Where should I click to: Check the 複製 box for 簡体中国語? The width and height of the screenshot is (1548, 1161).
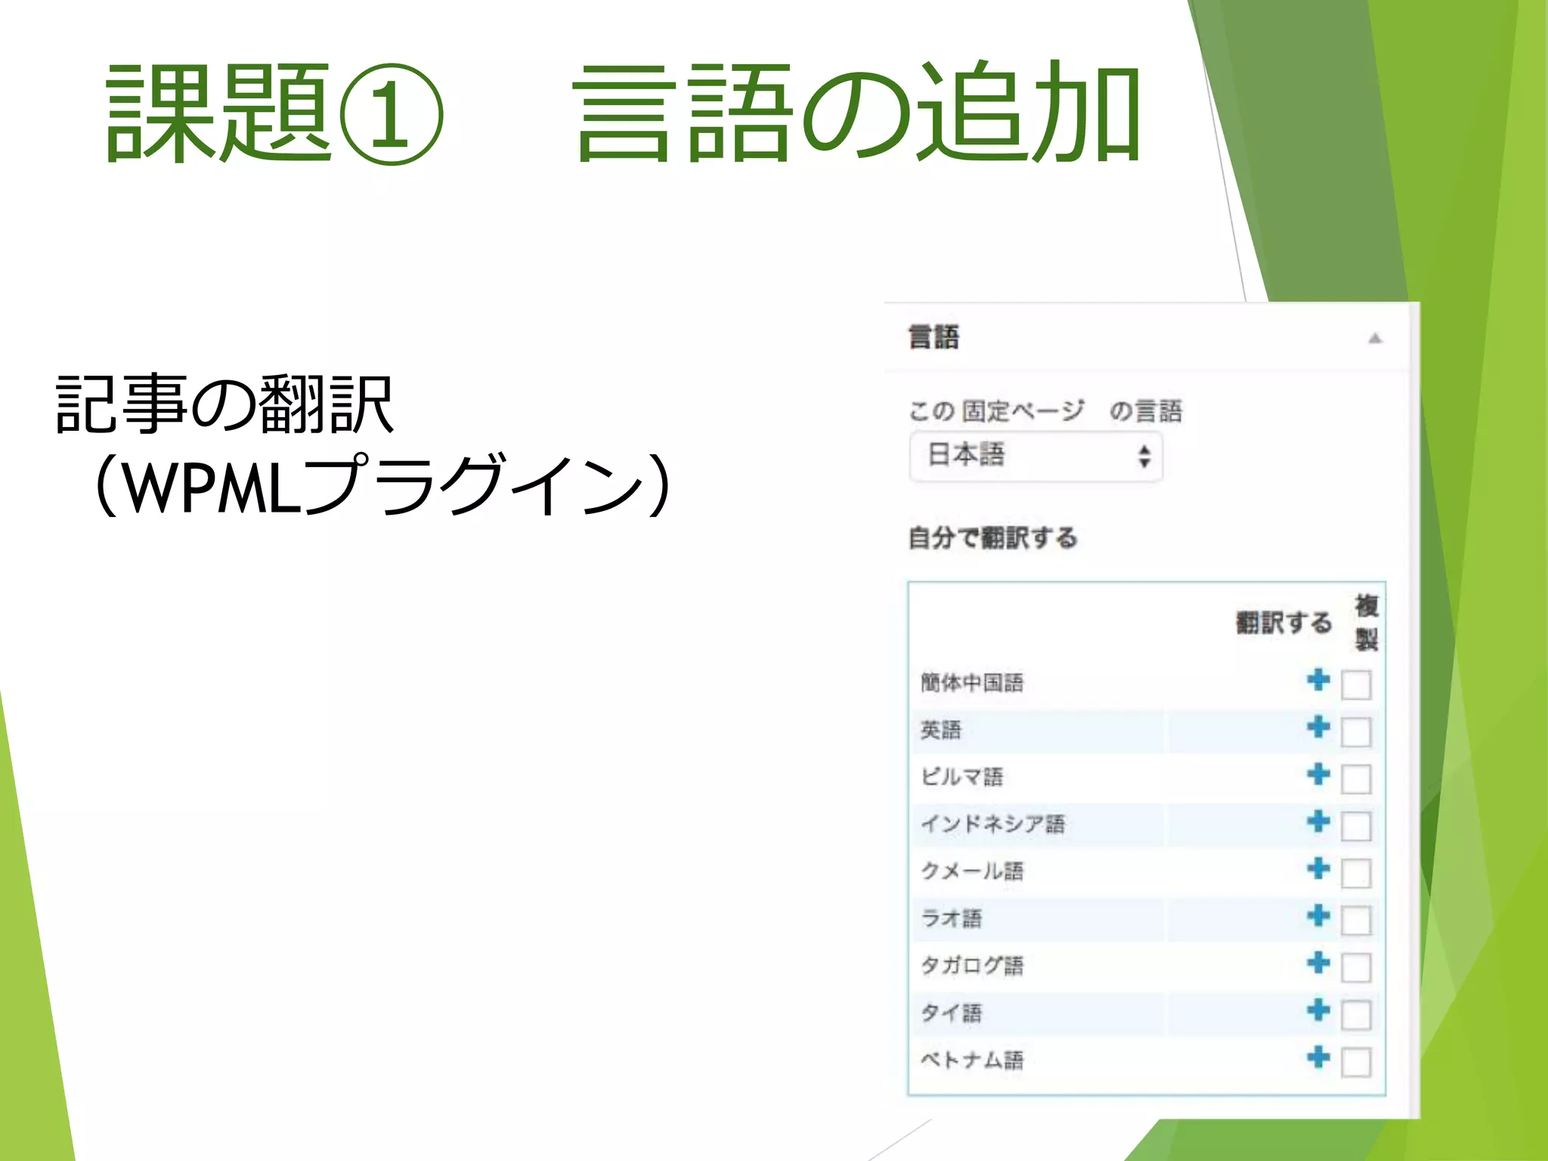(x=1356, y=685)
